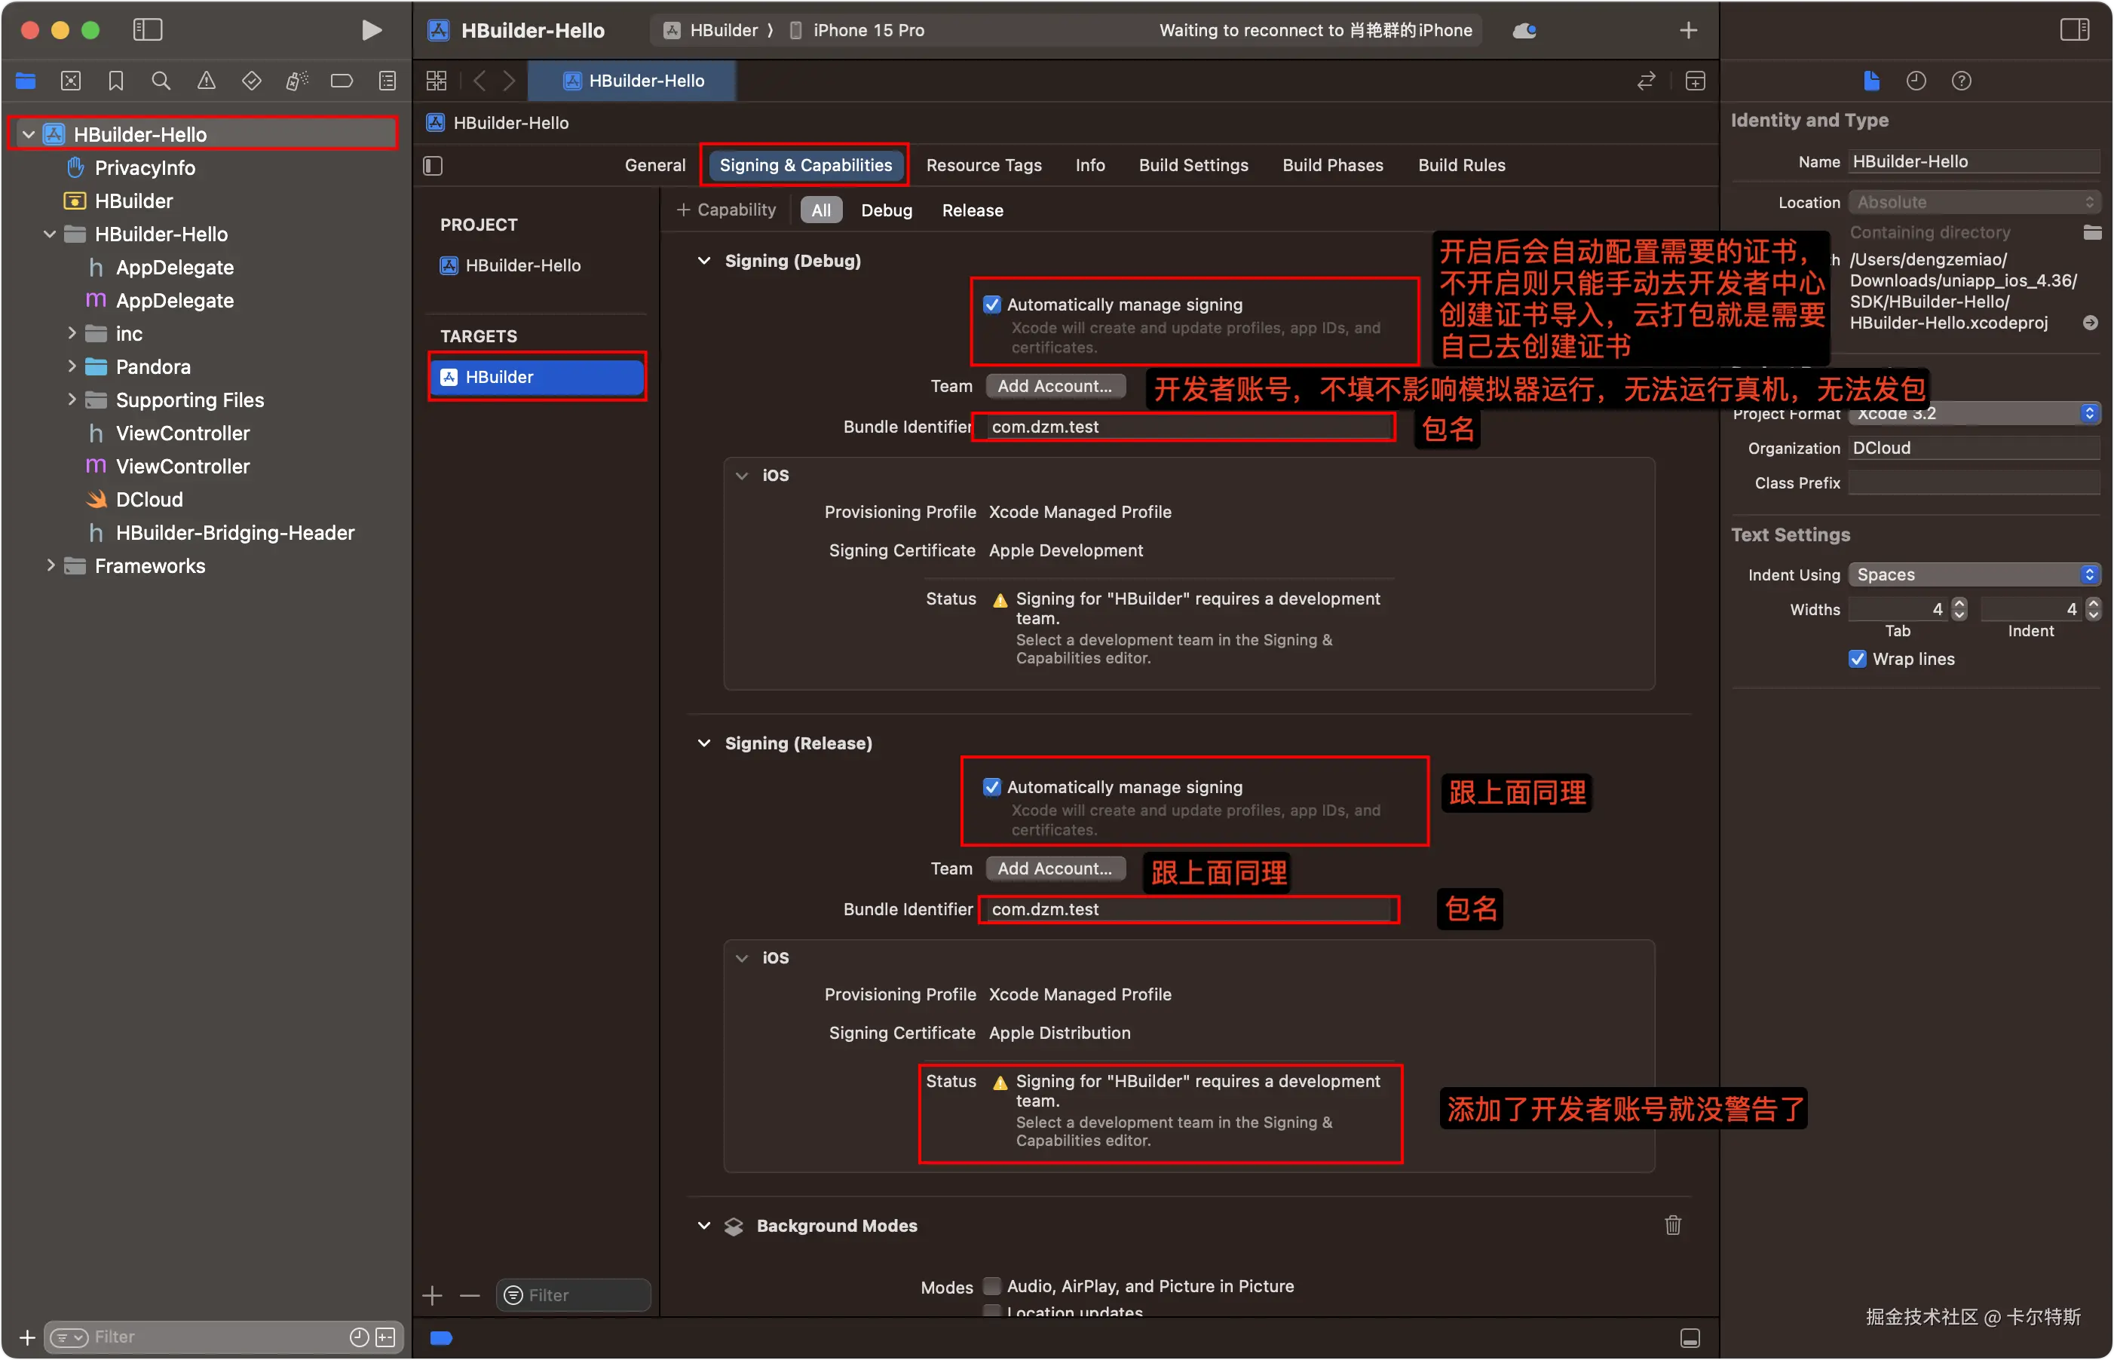The width and height of the screenshot is (2114, 1360).
Task: Open the Quick Help inspector icon
Action: [1961, 81]
